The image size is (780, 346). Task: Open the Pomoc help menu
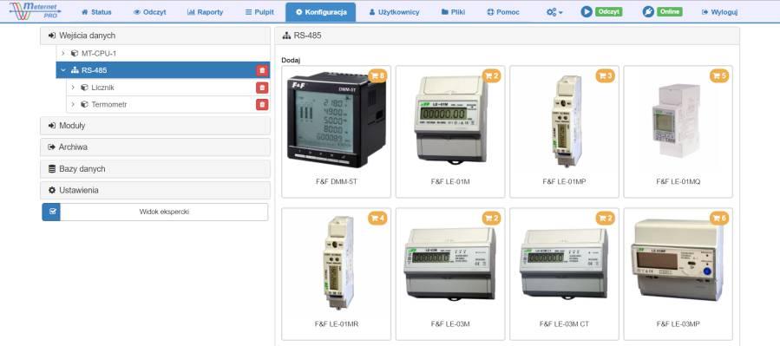[x=503, y=12]
